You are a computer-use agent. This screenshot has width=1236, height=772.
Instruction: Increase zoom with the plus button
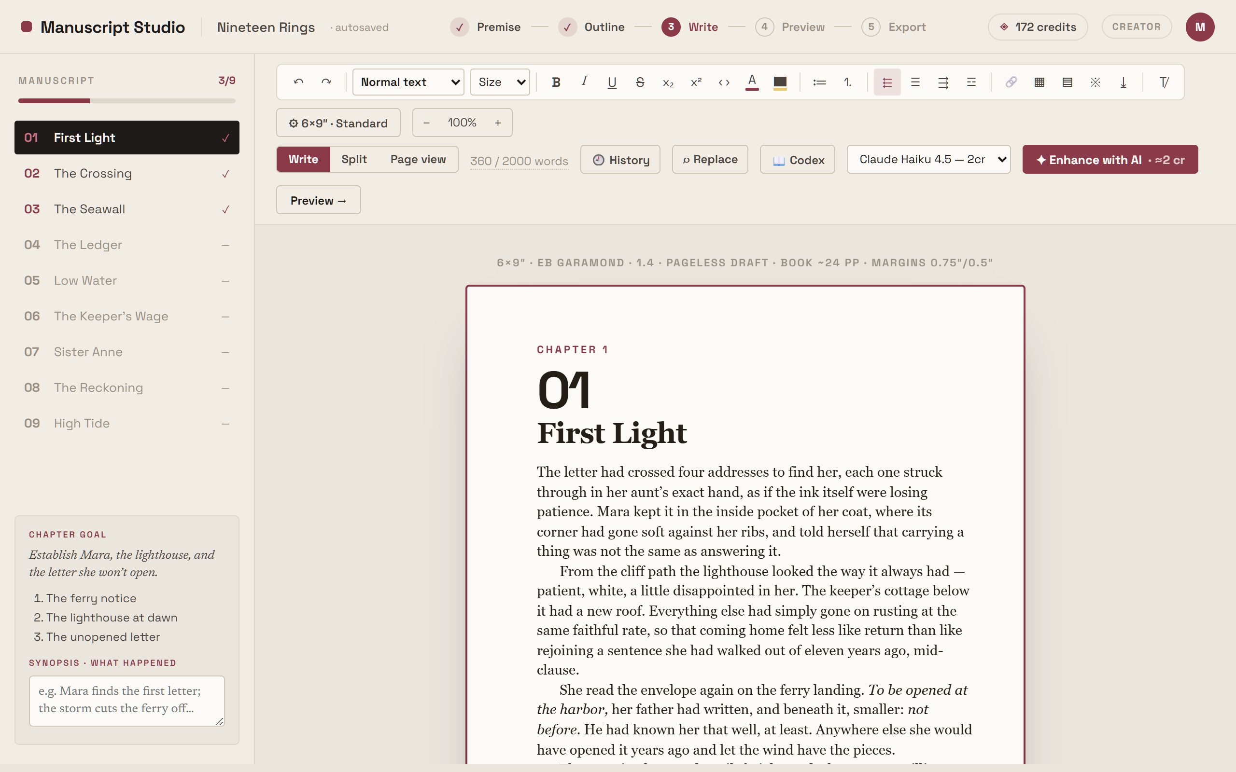[x=498, y=123]
